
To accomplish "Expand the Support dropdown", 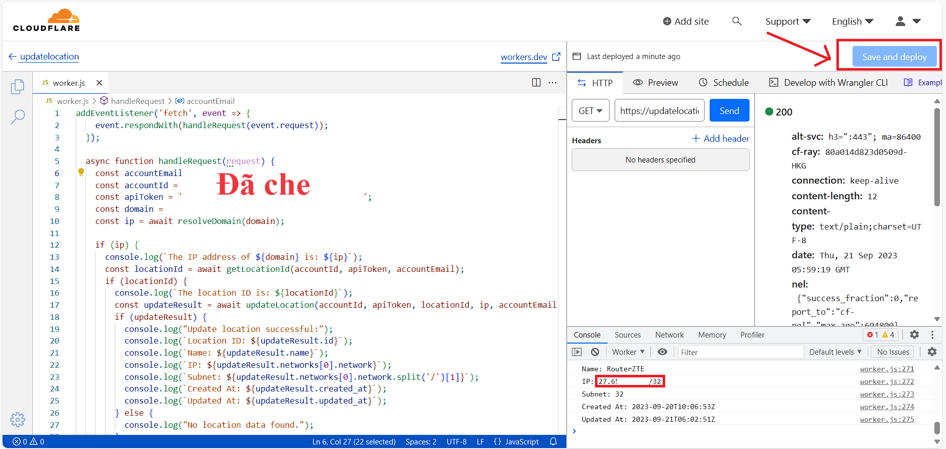I will point(788,21).
